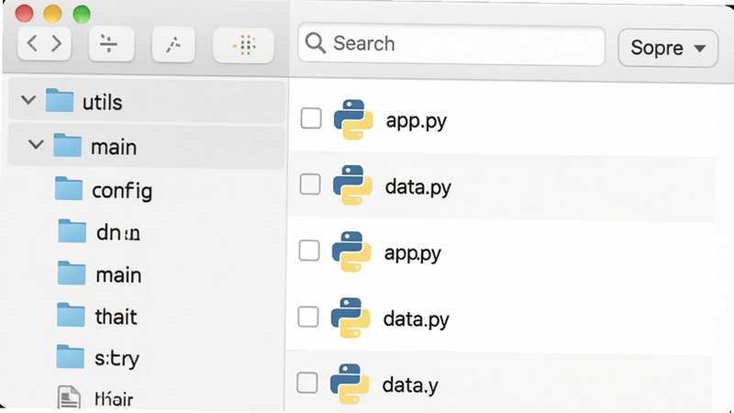Viewport: 734px width, 413px height.
Task: Click the folder icon beside s:try
Action: [71, 357]
